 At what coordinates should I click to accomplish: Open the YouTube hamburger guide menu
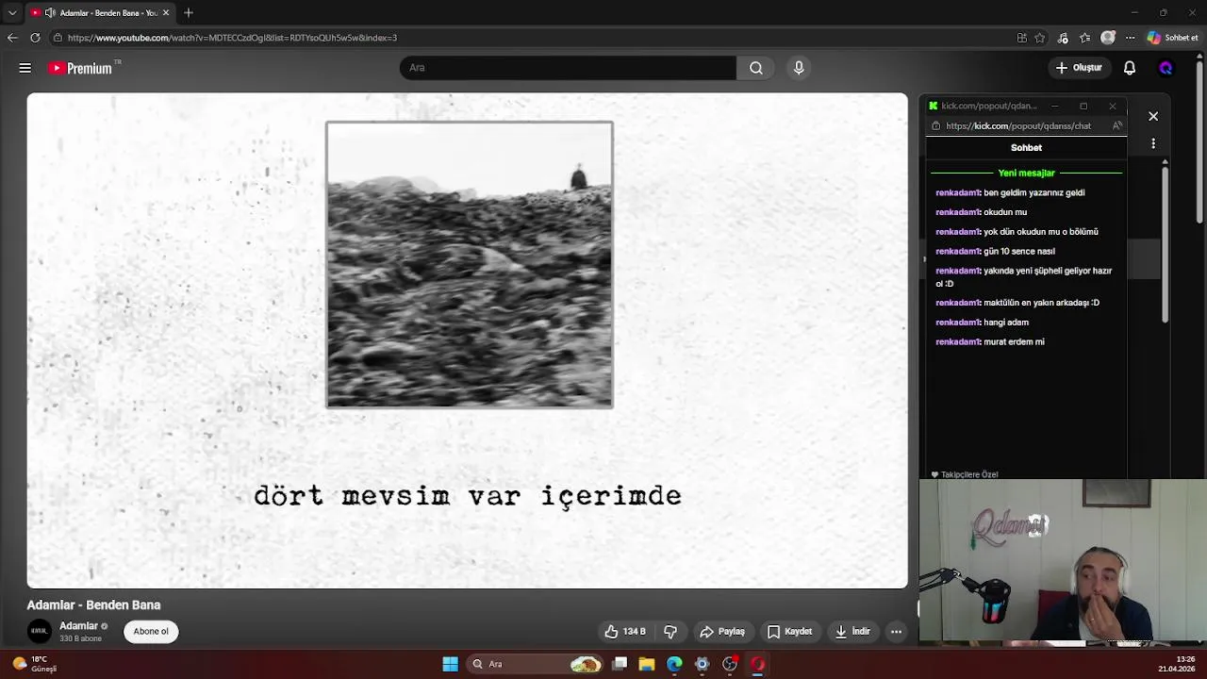click(25, 68)
